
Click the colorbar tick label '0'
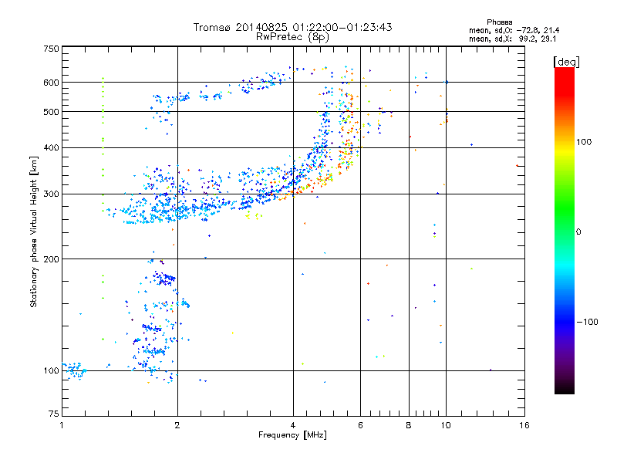point(578,232)
